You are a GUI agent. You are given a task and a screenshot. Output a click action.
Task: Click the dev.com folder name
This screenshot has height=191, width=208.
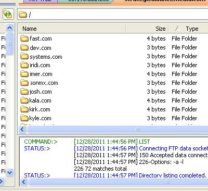coord(41,48)
